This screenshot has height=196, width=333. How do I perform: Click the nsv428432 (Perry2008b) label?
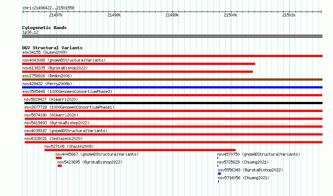point(47,84)
